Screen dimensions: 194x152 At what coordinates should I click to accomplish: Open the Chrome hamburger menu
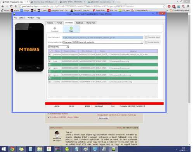click(x=188, y=6)
